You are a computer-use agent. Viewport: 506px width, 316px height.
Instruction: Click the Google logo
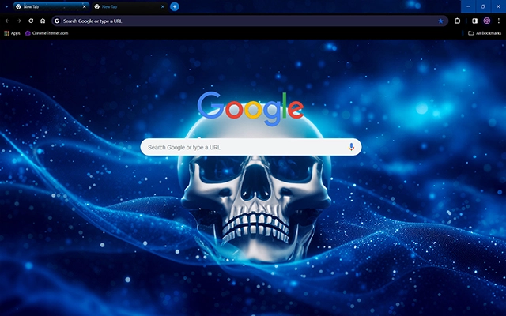[x=251, y=109]
